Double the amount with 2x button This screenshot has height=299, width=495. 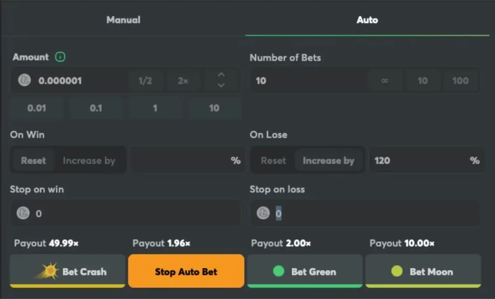click(x=183, y=81)
